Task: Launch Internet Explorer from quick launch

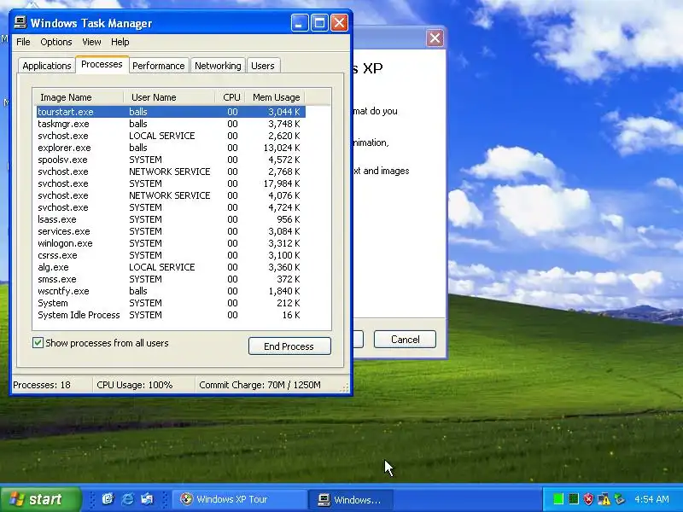Action: (x=127, y=499)
